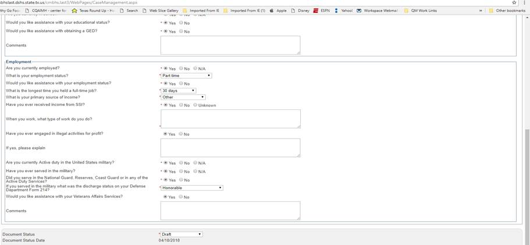
Task: Select No for currently employed
Action: [x=181, y=69]
